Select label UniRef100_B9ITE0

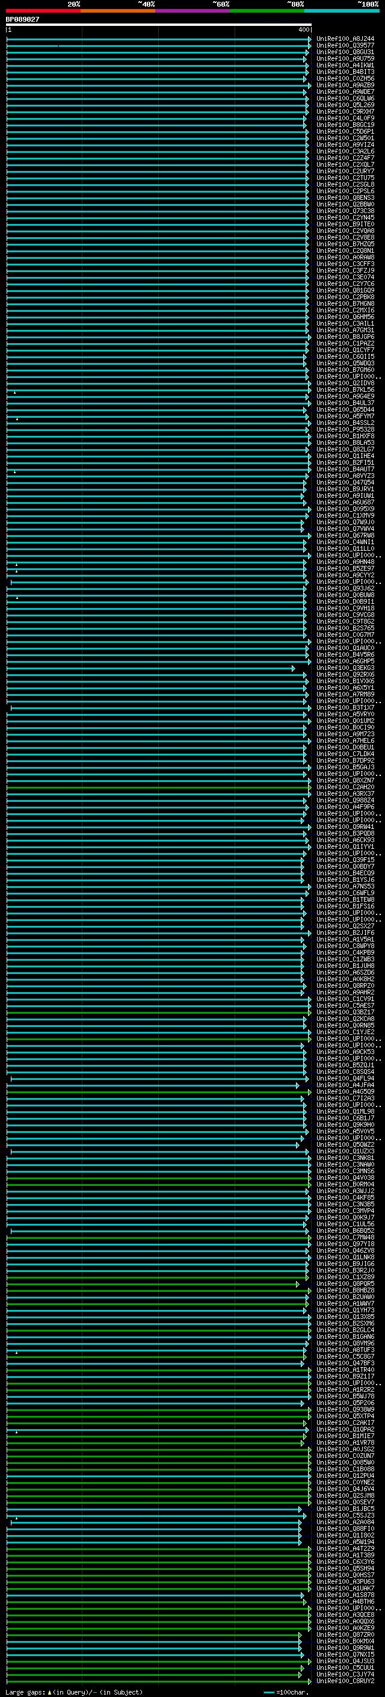345,224
